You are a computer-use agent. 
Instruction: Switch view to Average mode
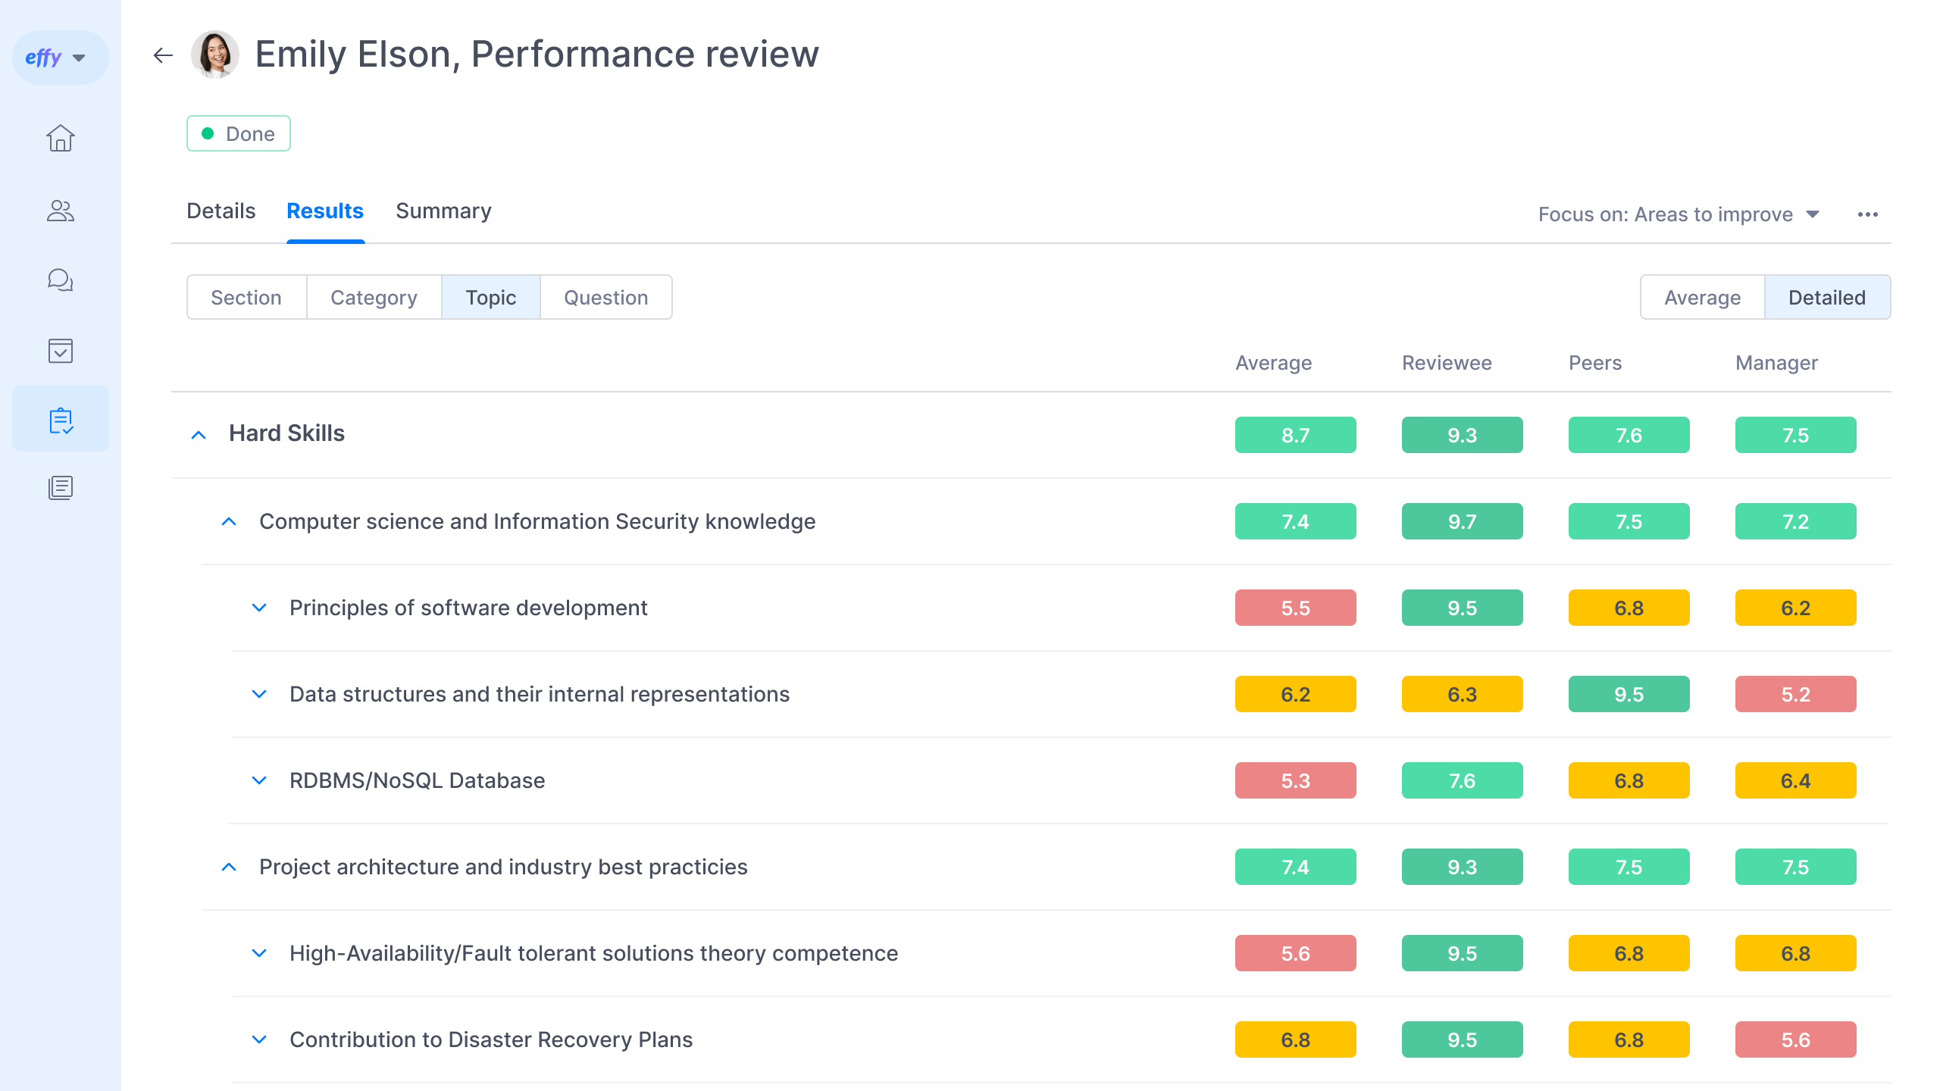pyautogui.click(x=1702, y=298)
